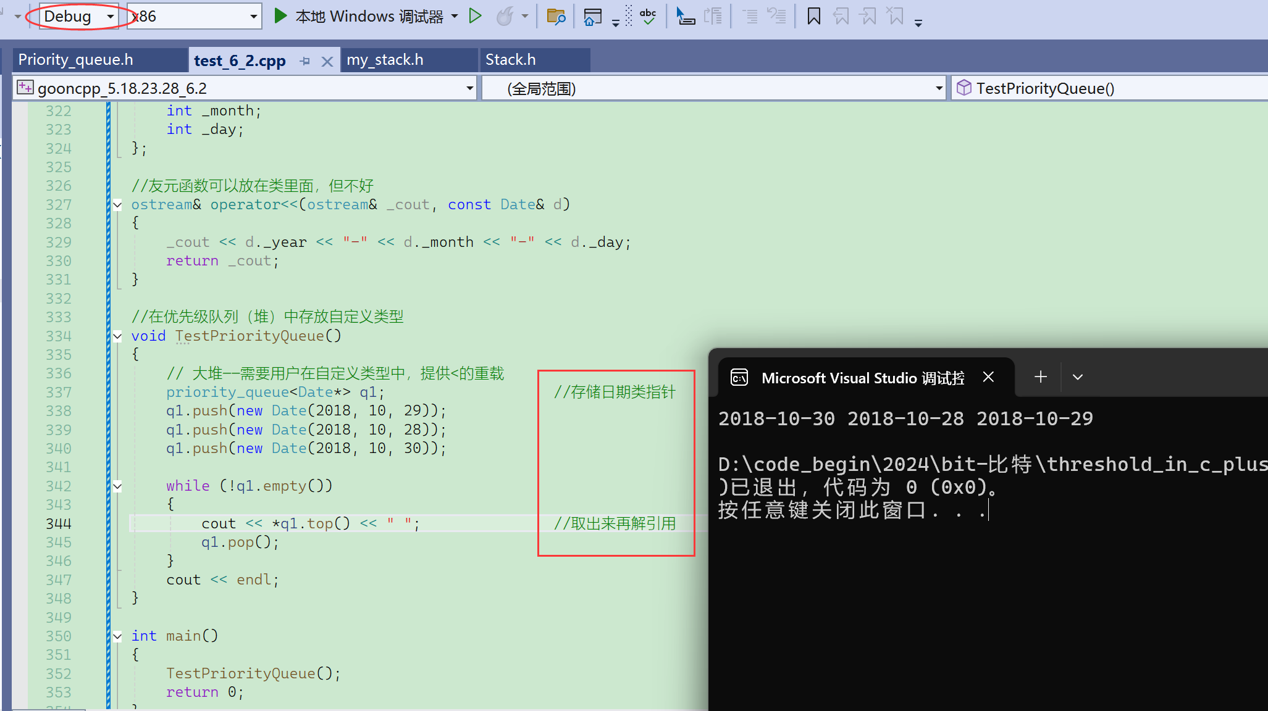Open the Stack.h file tab
The image size is (1268, 711).
point(510,60)
